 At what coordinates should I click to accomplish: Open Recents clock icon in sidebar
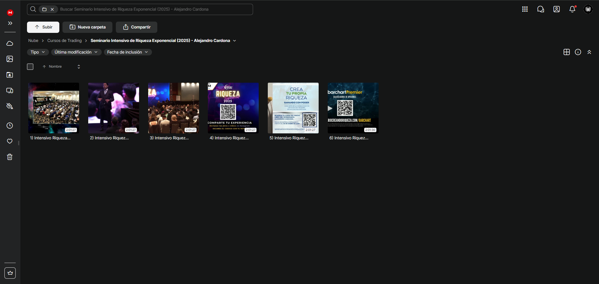click(10, 126)
